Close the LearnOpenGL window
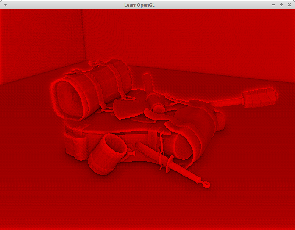 [x=289, y=4]
